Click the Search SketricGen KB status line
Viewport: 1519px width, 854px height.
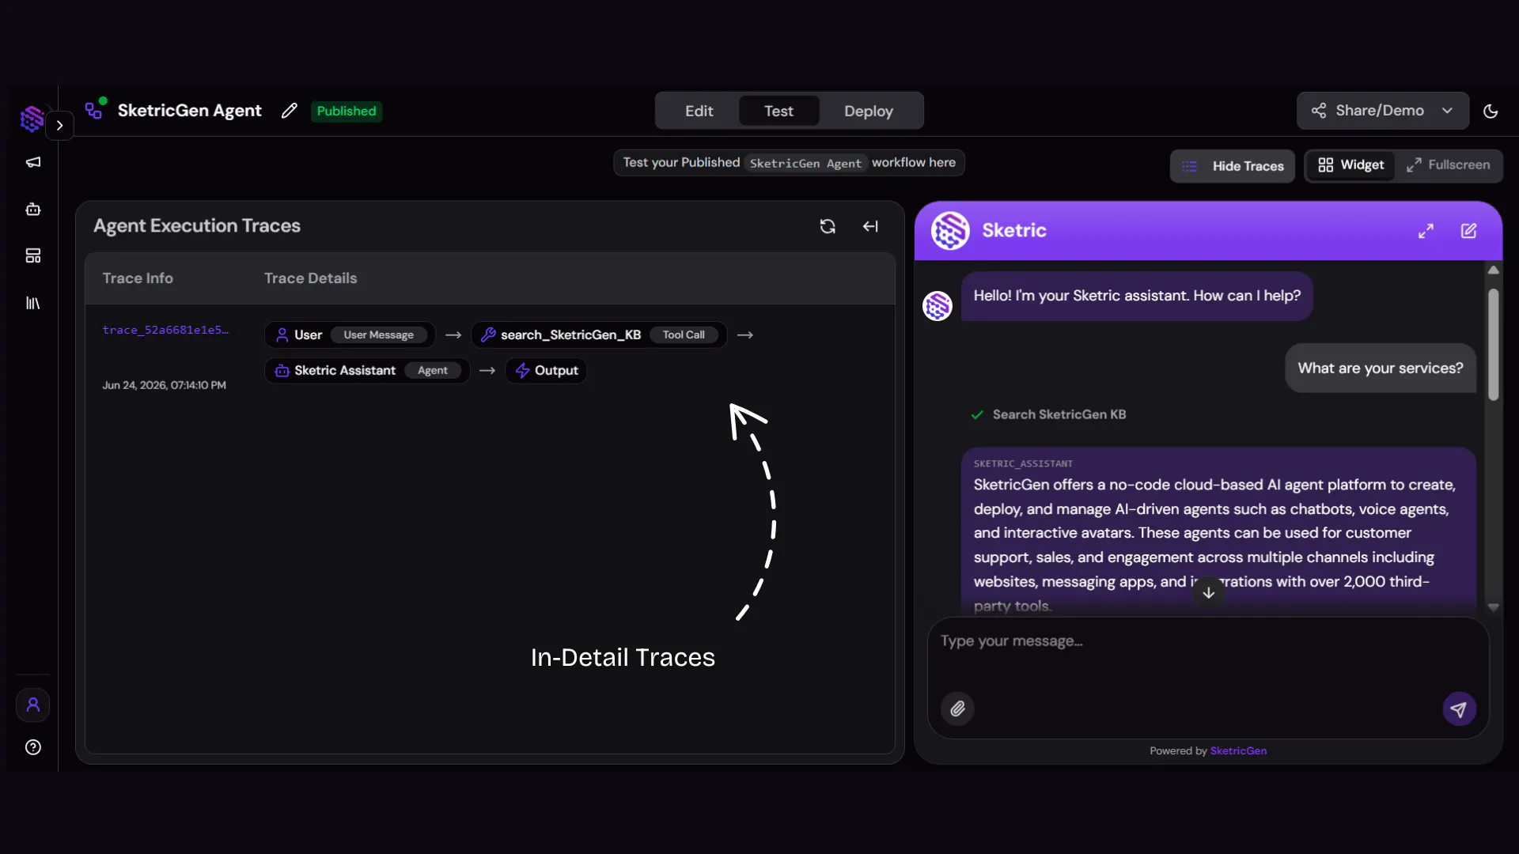(x=1048, y=414)
